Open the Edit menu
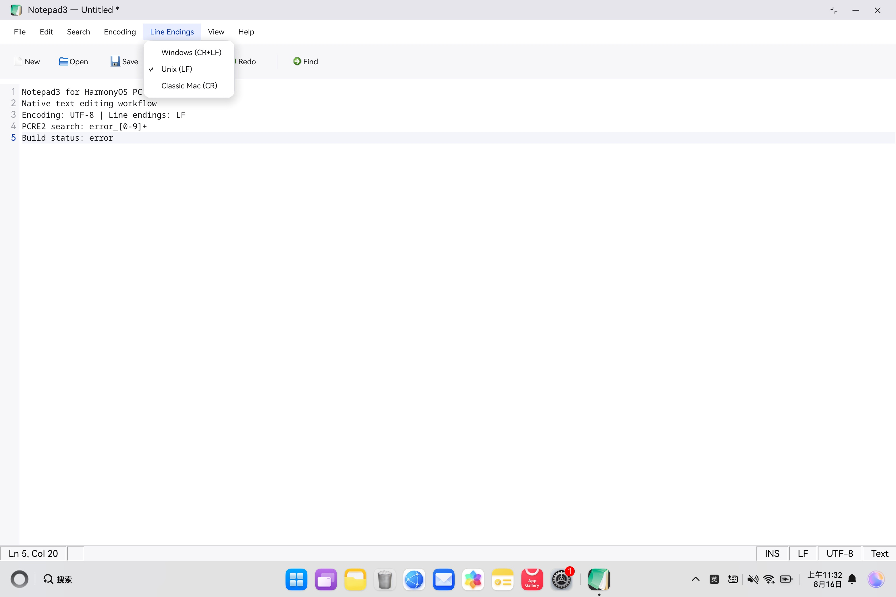Image resolution: width=896 pixels, height=597 pixels. point(47,32)
